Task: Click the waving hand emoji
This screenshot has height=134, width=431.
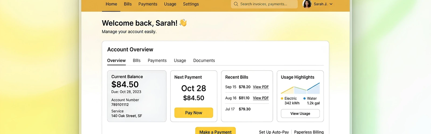Action: tap(183, 23)
